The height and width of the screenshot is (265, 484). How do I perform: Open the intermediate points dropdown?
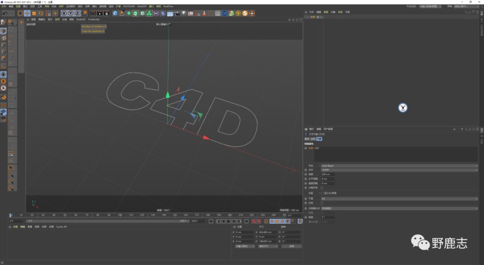click(x=399, y=208)
